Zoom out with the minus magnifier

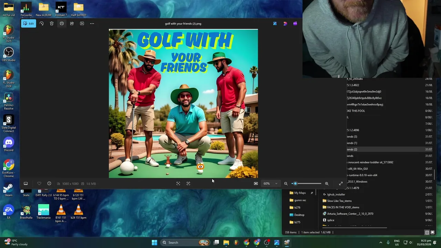tap(286, 184)
